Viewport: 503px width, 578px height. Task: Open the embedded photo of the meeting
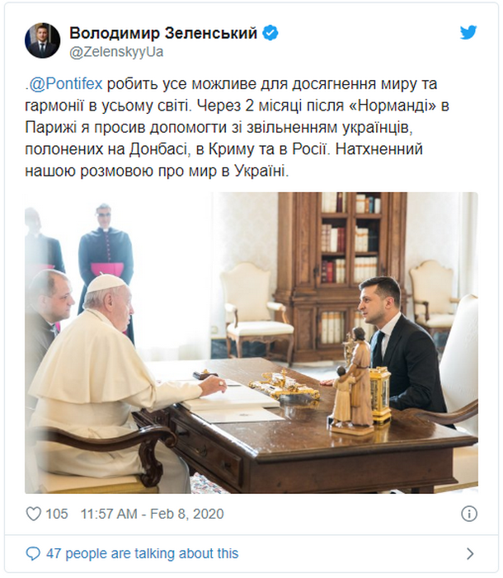251,343
